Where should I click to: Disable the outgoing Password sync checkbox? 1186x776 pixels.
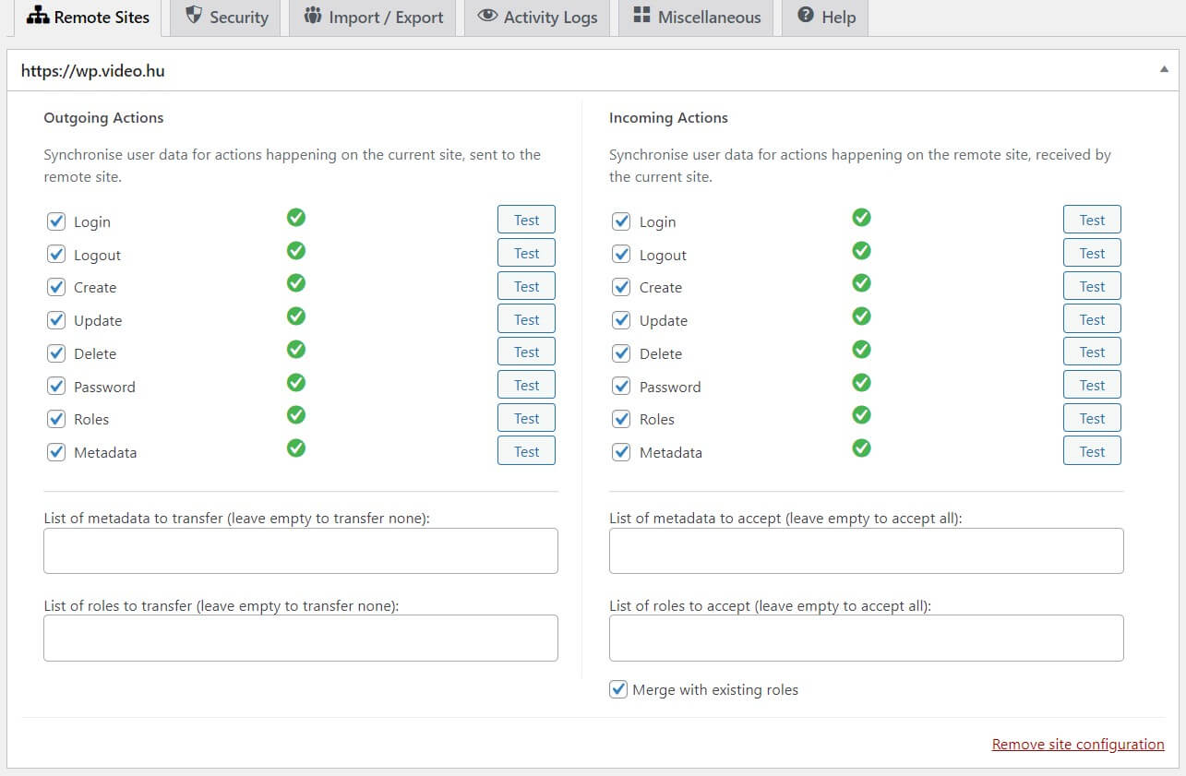(56, 387)
